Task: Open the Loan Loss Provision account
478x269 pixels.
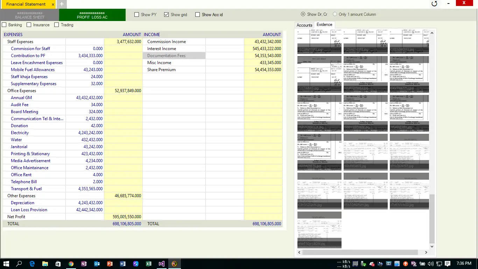Action: 29,210
